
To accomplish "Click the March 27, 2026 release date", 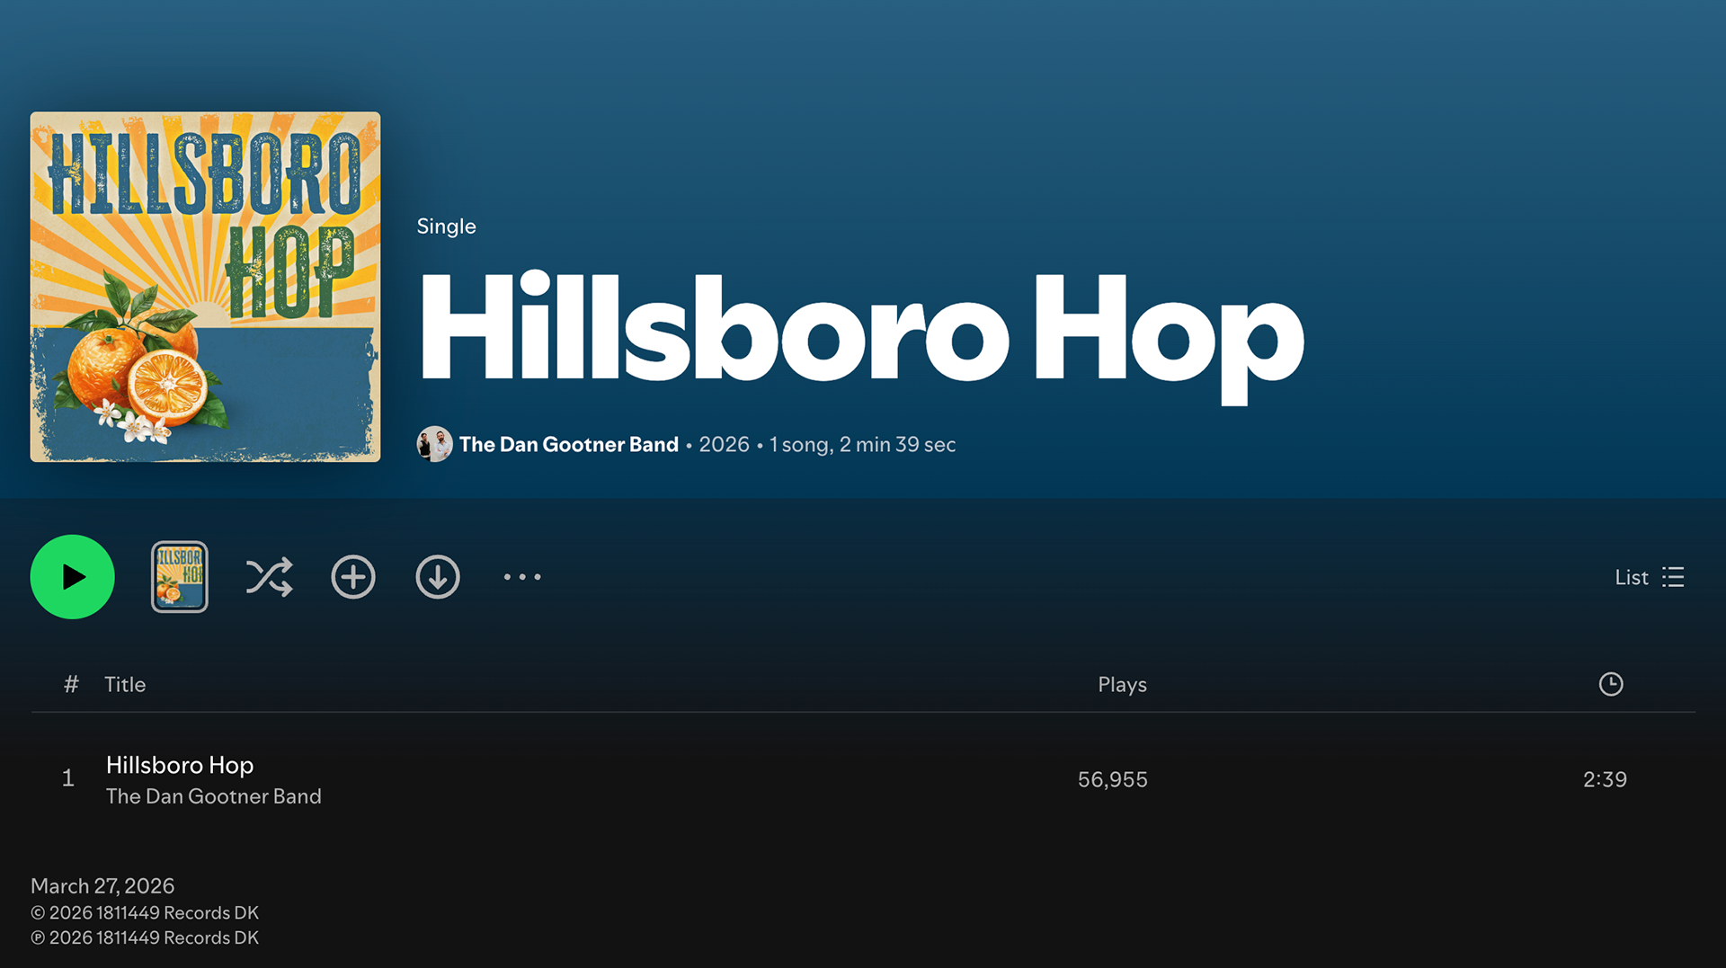I will 102,886.
